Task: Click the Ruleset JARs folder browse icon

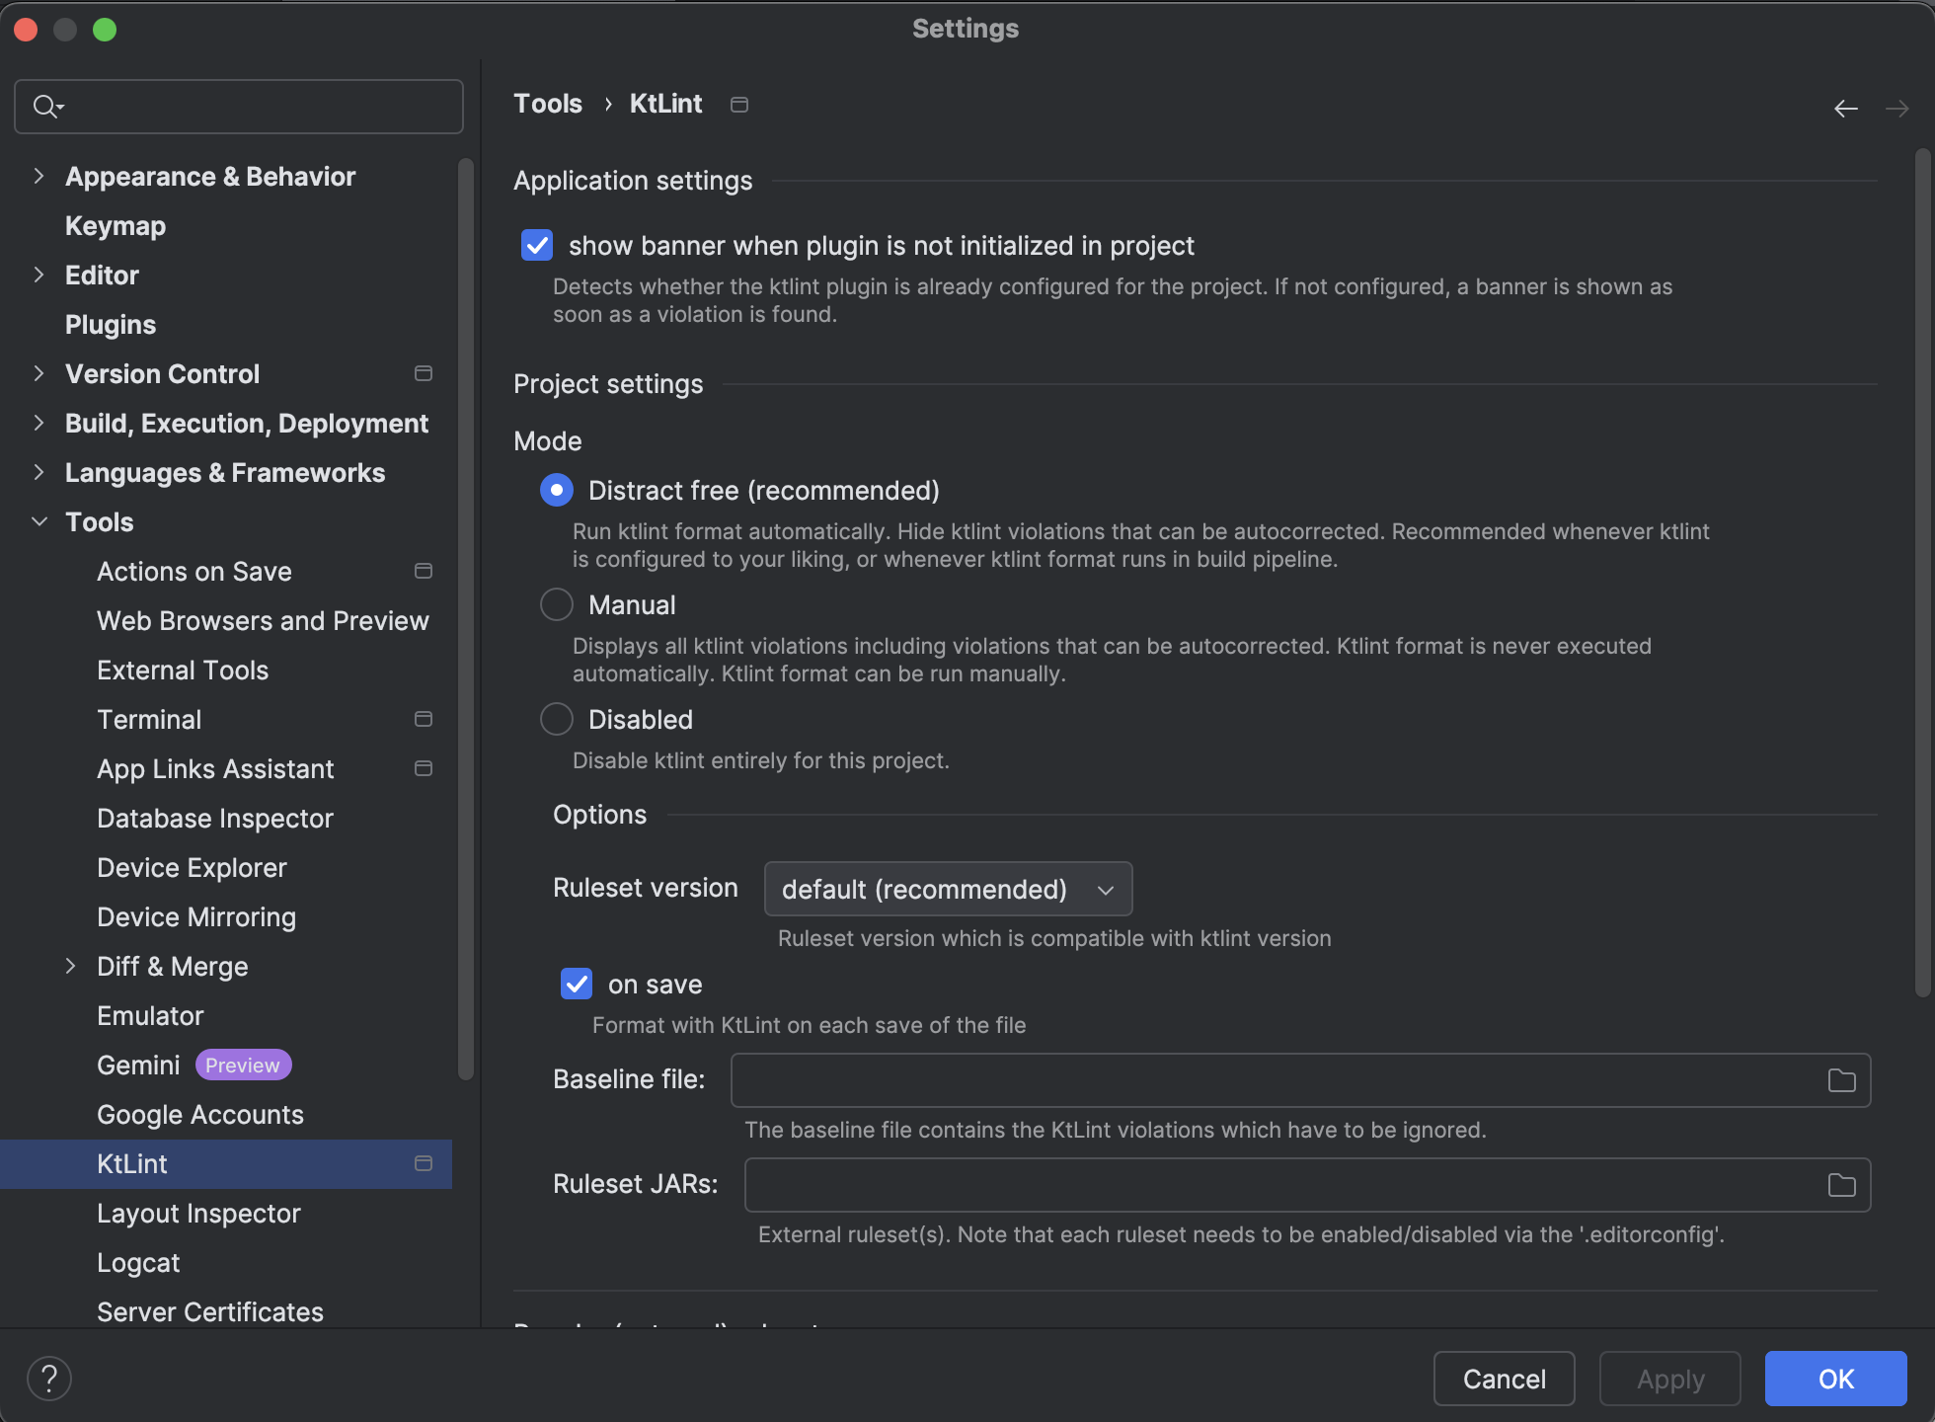Action: (x=1841, y=1185)
